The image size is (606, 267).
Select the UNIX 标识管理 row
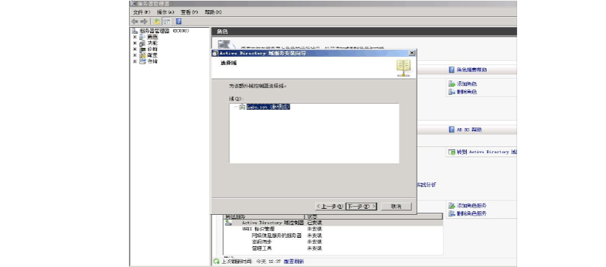click(x=333, y=229)
